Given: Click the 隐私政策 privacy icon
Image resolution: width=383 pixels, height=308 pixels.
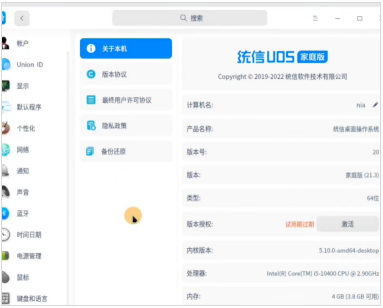Looking at the screenshot, I should (91, 125).
